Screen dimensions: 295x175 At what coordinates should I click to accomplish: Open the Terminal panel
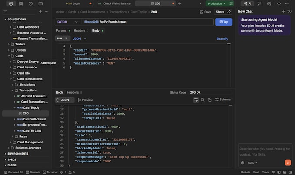50,172
